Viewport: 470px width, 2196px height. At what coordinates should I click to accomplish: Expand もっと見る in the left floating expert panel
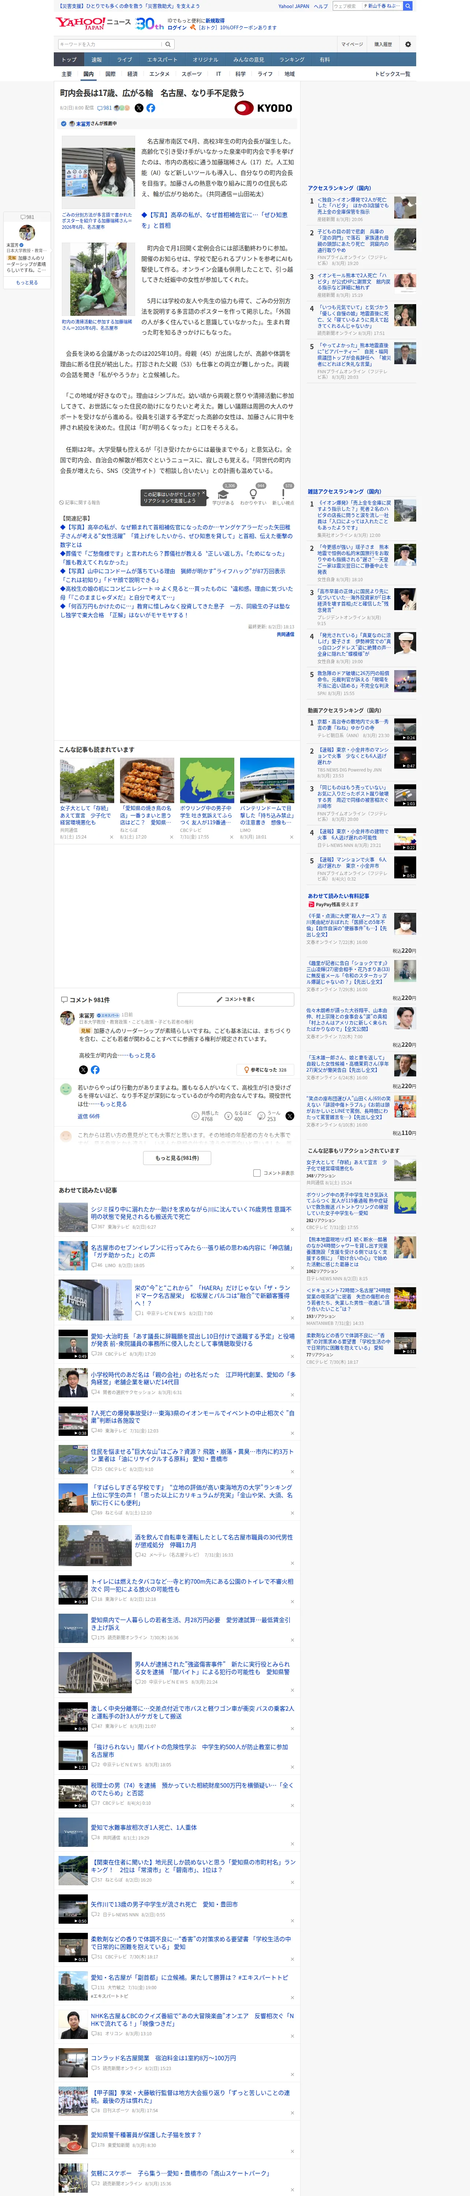[x=27, y=282]
